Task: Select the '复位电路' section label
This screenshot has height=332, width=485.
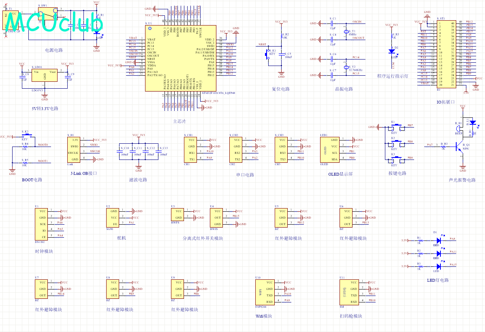Action: tap(281, 89)
